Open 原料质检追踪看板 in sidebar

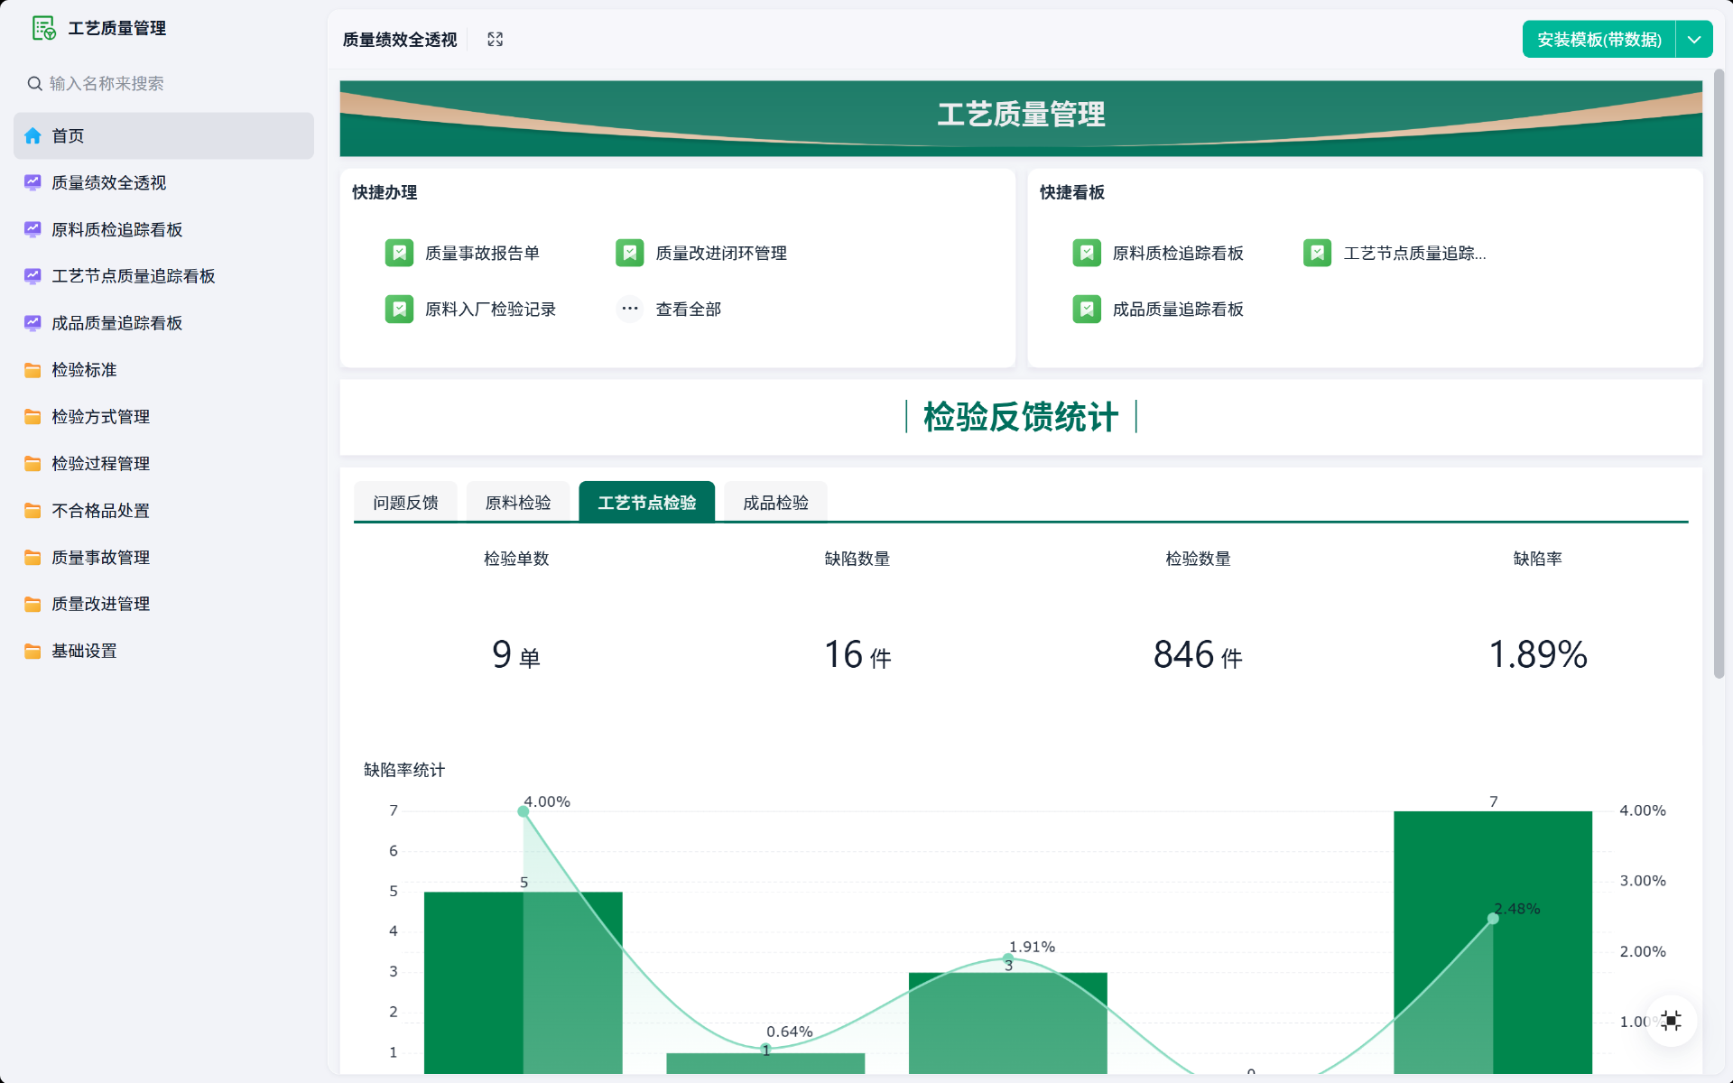click(x=116, y=230)
